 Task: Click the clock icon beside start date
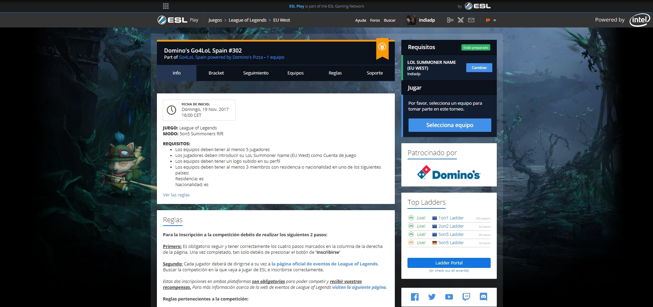[x=171, y=110]
